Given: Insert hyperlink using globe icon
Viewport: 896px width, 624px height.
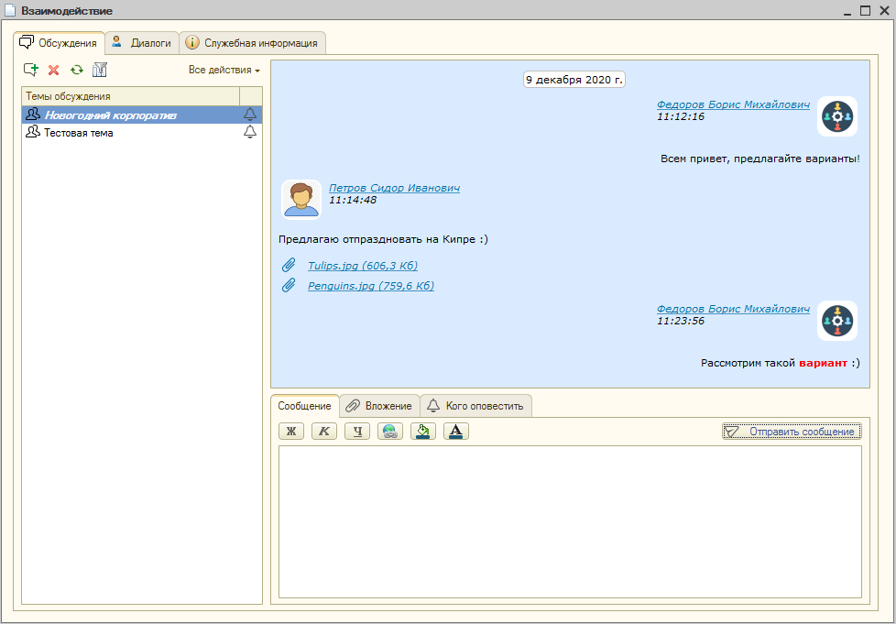Looking at the screenshot, I should coord(390,432).
